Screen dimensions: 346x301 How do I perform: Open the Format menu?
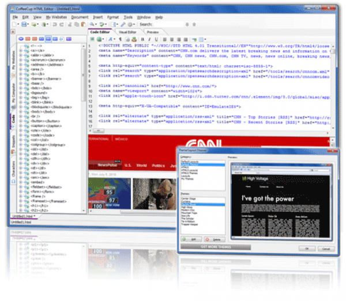[x=113, y=17]
